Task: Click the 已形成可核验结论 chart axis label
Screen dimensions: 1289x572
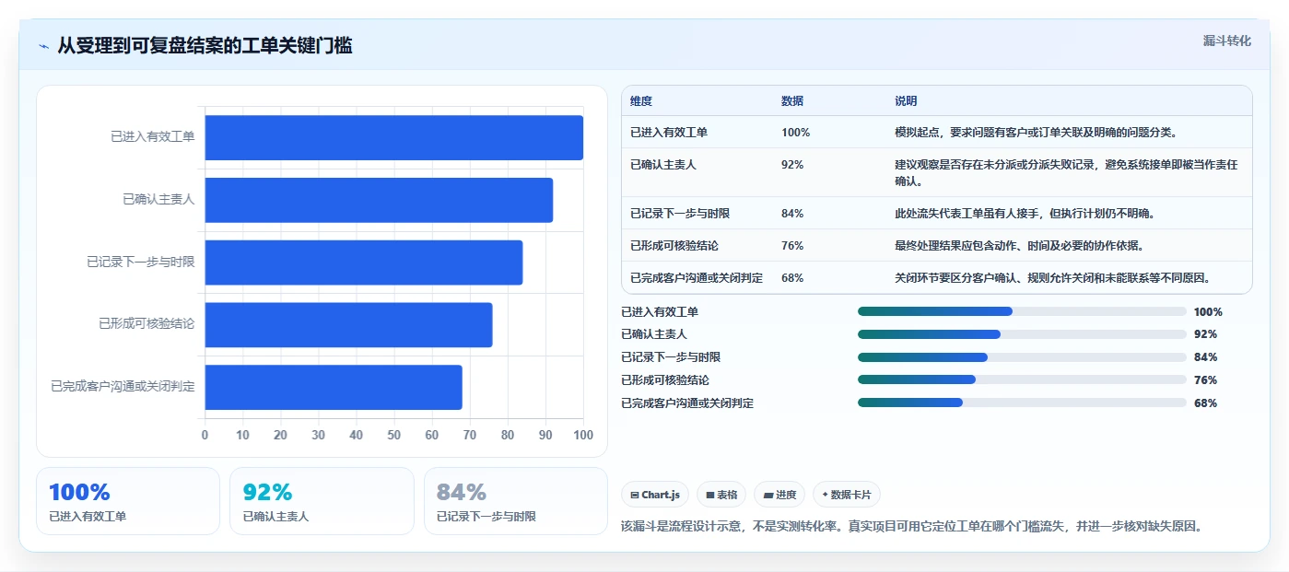Action: pyautogui.click(x=146, y=325)
